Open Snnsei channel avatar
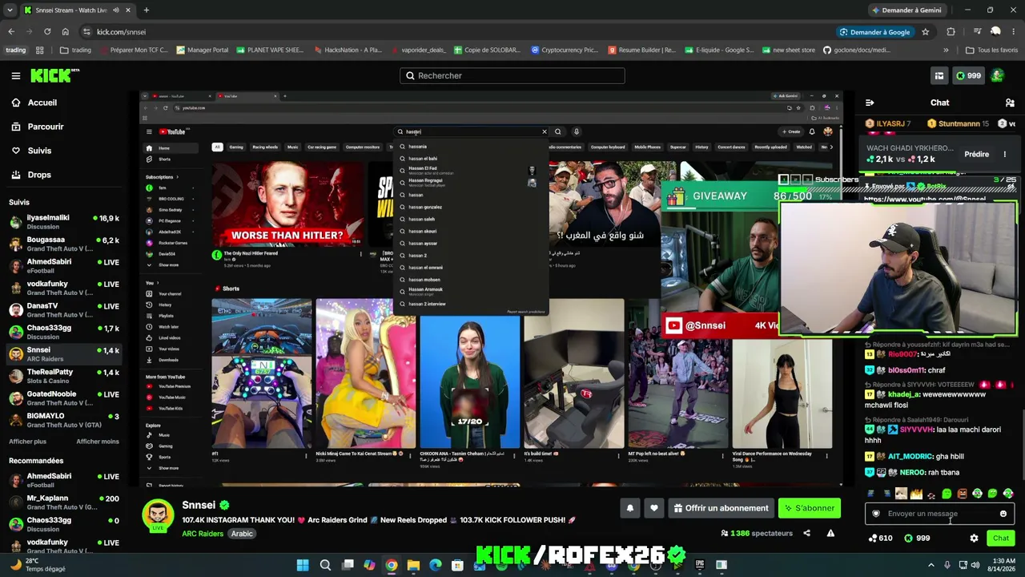Viewport: 1025px width, 577px height. (158, 514)
